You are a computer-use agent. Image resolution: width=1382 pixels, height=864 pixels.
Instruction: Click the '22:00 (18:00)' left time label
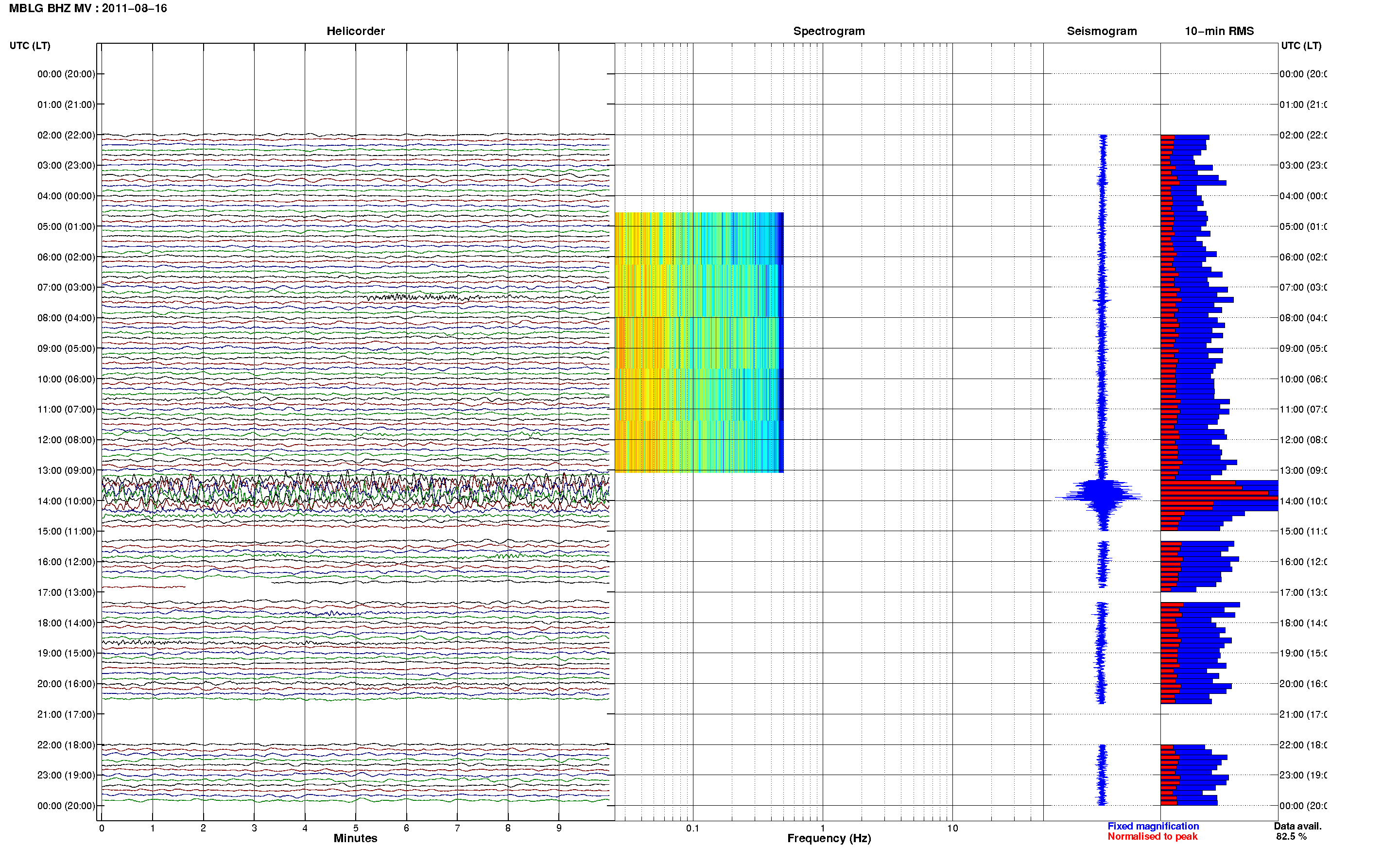(66, 745)
